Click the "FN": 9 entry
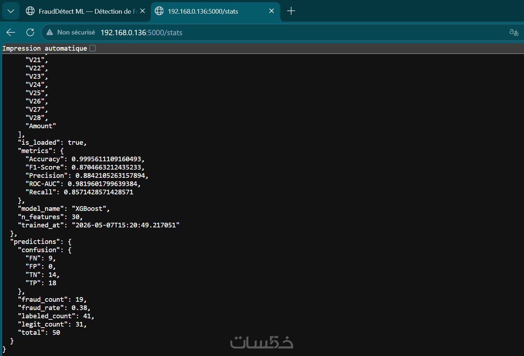 (40, 258)
